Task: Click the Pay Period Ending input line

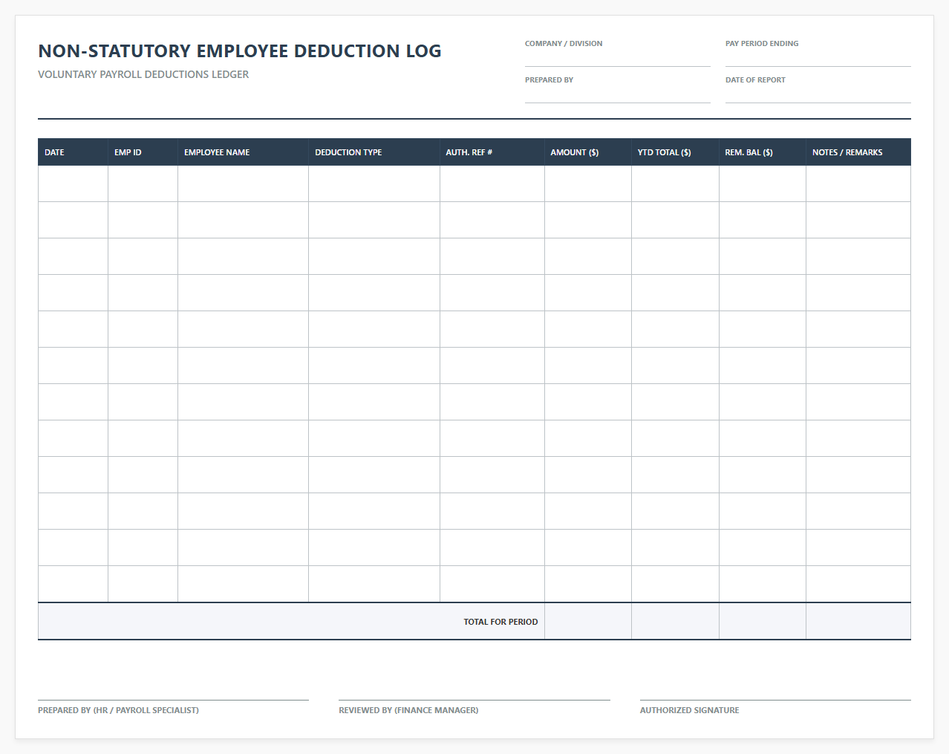Action: click(818, 59)
